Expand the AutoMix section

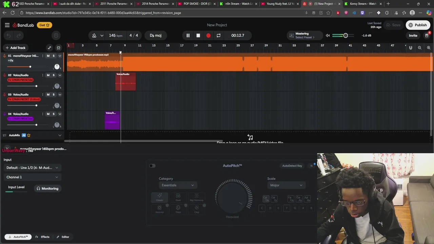coord(60,135)
